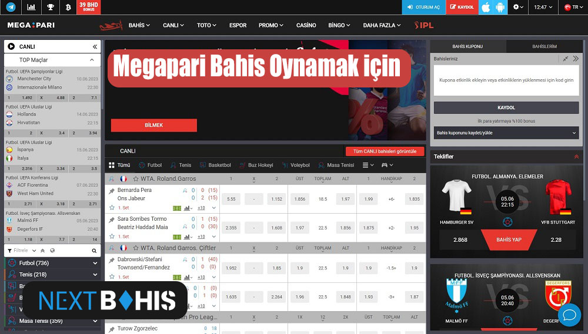Select Hollanda vs Hırvatistan match
The height and width of the screenshot is (334, 588).
pos(52,119)
